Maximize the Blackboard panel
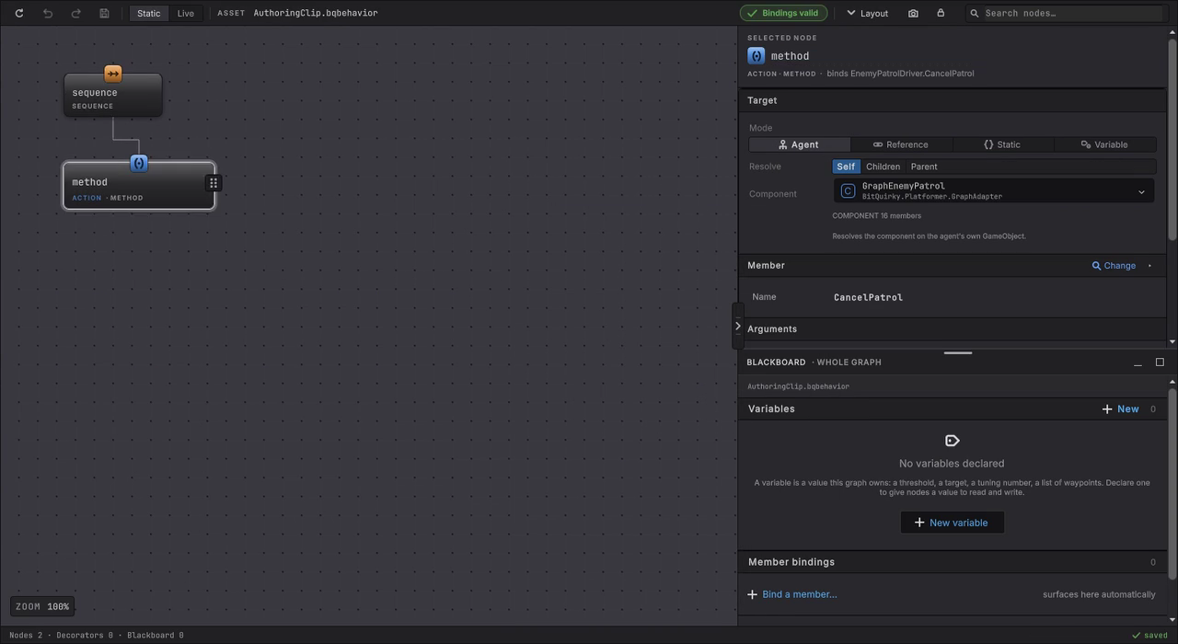The width and height of the screenshot is (1178, 644). (1160, 362)
